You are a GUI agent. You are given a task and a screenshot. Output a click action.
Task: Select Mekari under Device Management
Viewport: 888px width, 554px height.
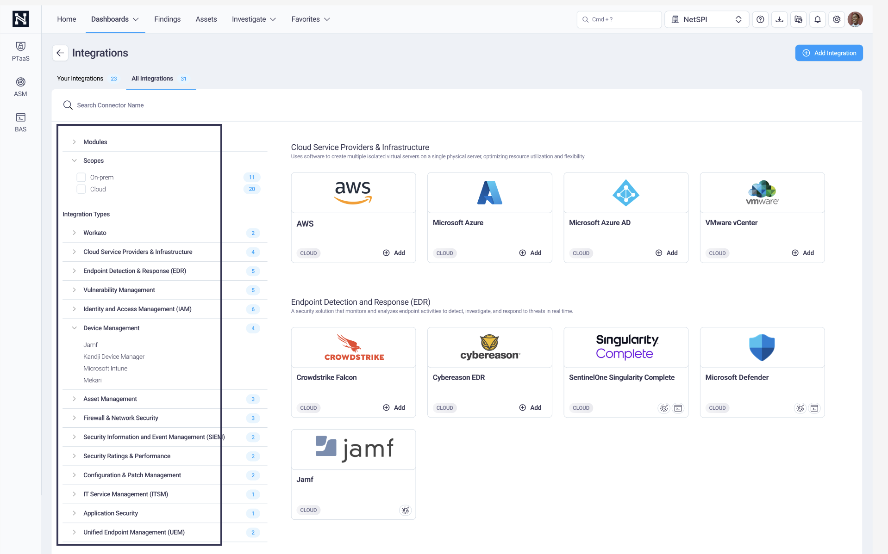pos(92,380)
